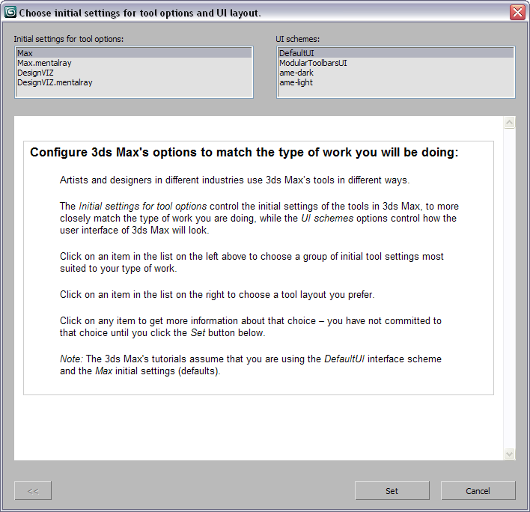
Task: Click the Set button
Action: 392,491
